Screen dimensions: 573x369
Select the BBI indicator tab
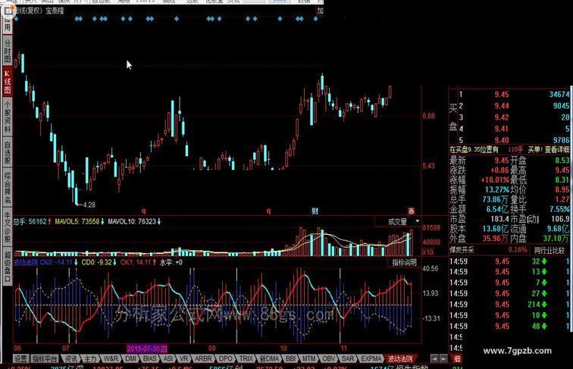[x=290, y=358]
